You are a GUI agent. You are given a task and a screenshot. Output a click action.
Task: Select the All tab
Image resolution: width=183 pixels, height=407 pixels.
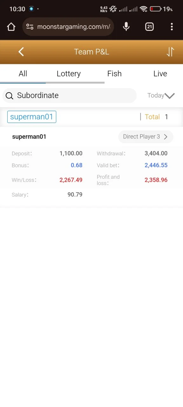coord(23,74)
